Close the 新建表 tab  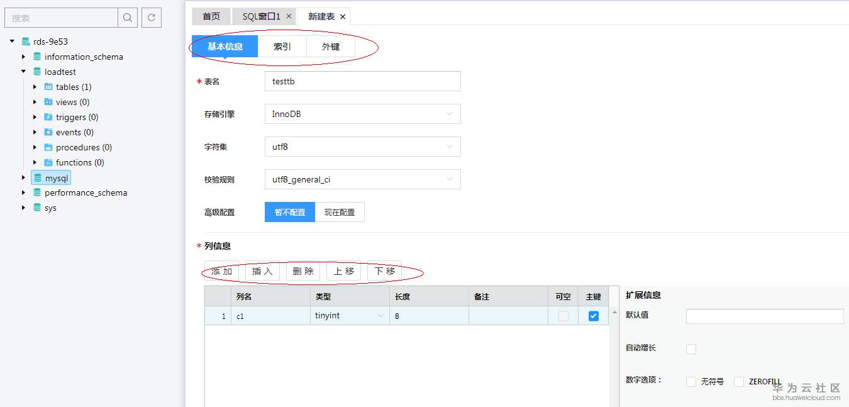click(343, 16)
